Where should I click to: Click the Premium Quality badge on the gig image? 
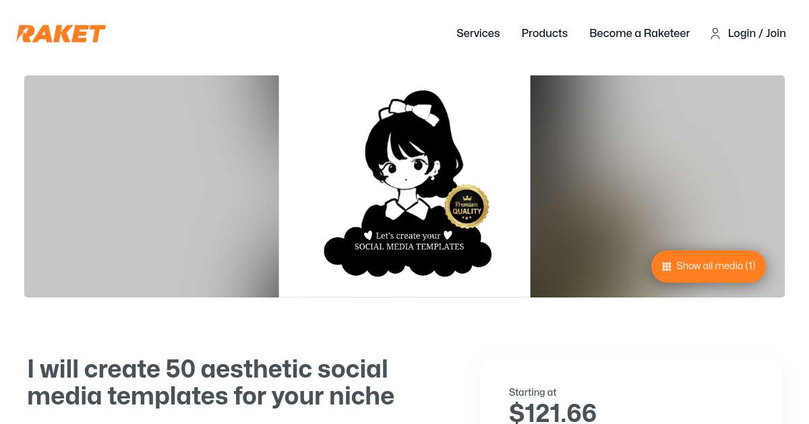click(x=467, y=206)
